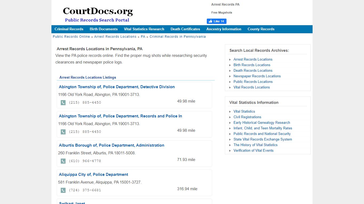Open Abington Township Detective Division listing

coord(117,87)
